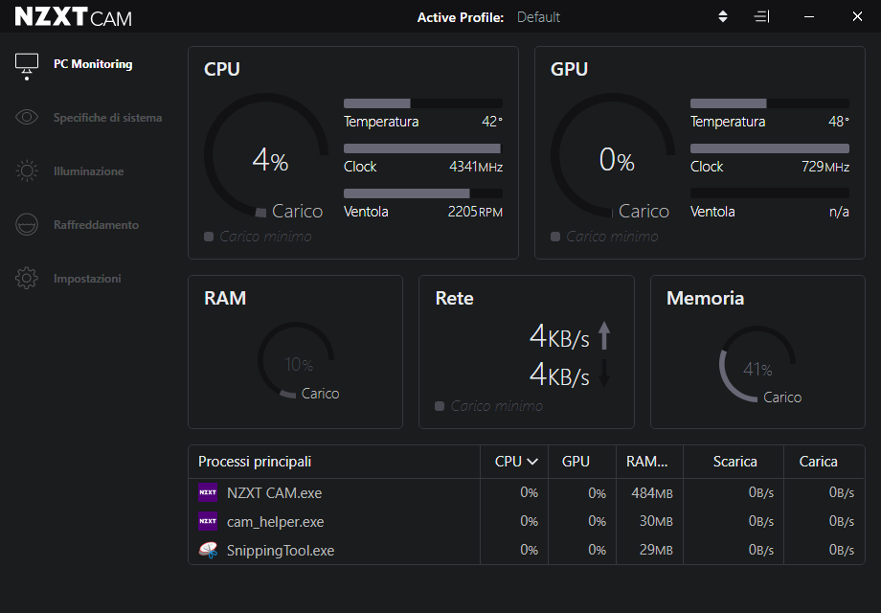The image size is (881, 613).
Task: Click the cam_helper.exe process icon
Action: click(208, 522)
